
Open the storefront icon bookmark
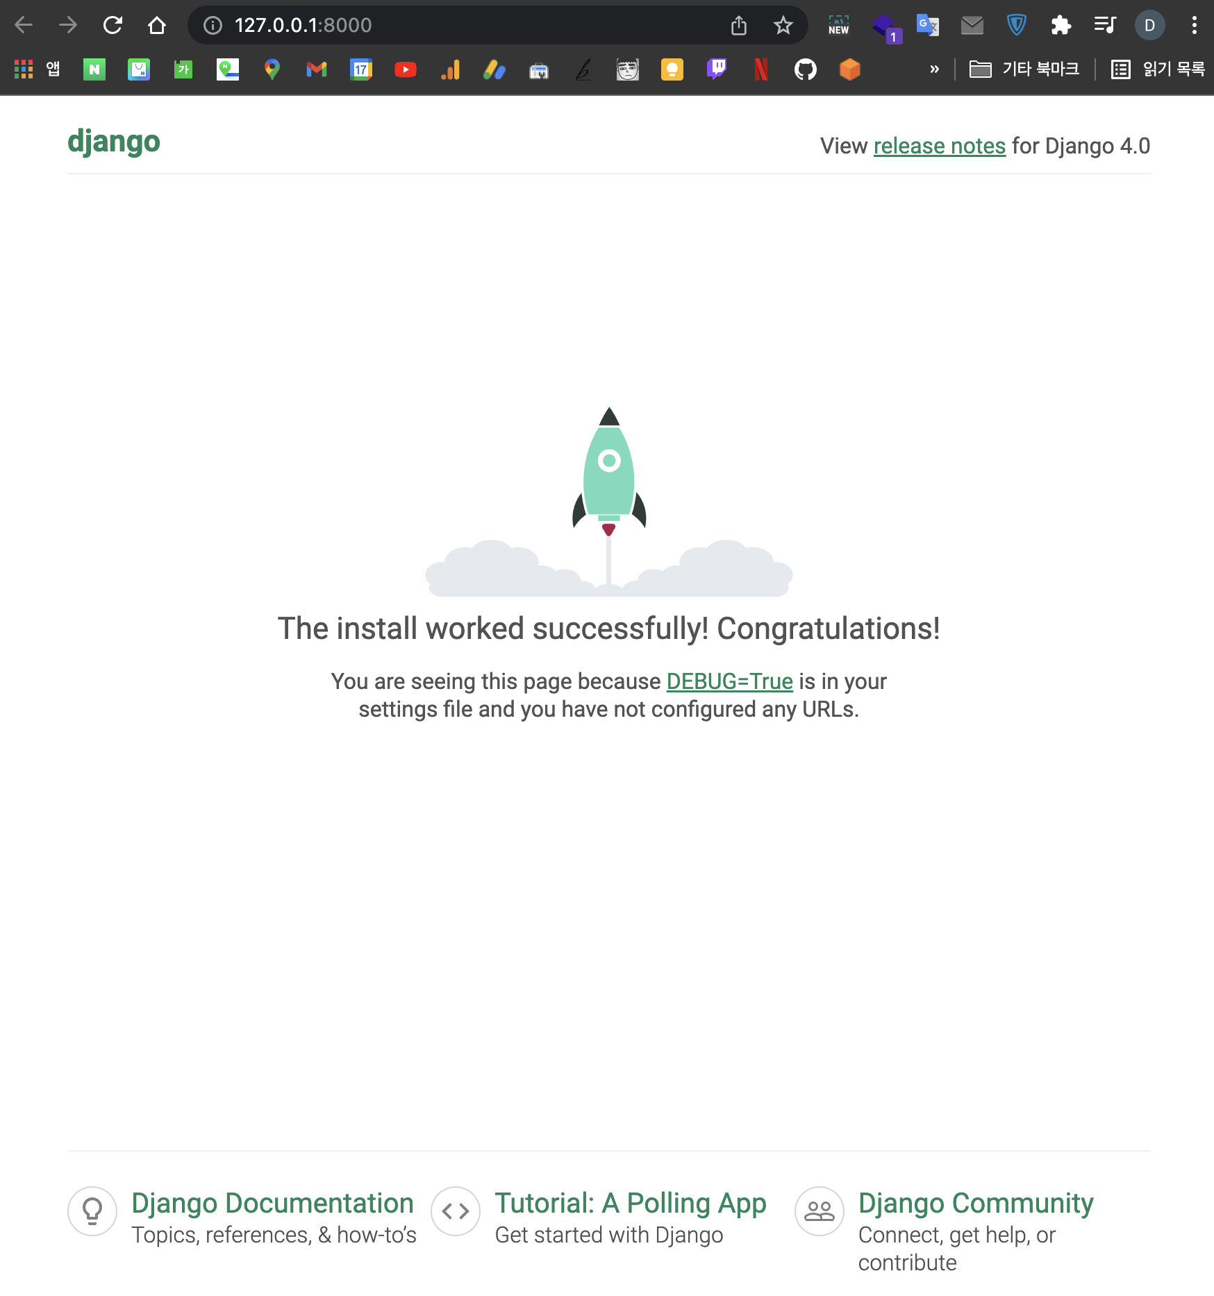(x=539, y=71)
